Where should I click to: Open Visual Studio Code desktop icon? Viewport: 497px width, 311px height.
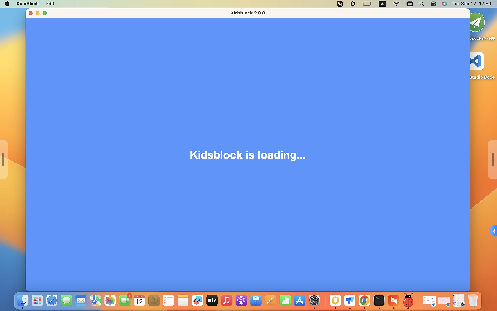(477, 61)
